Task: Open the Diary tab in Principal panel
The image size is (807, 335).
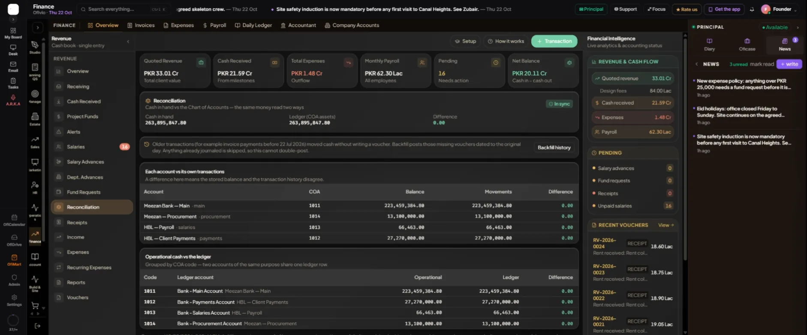Action: (x=709, y=44)
